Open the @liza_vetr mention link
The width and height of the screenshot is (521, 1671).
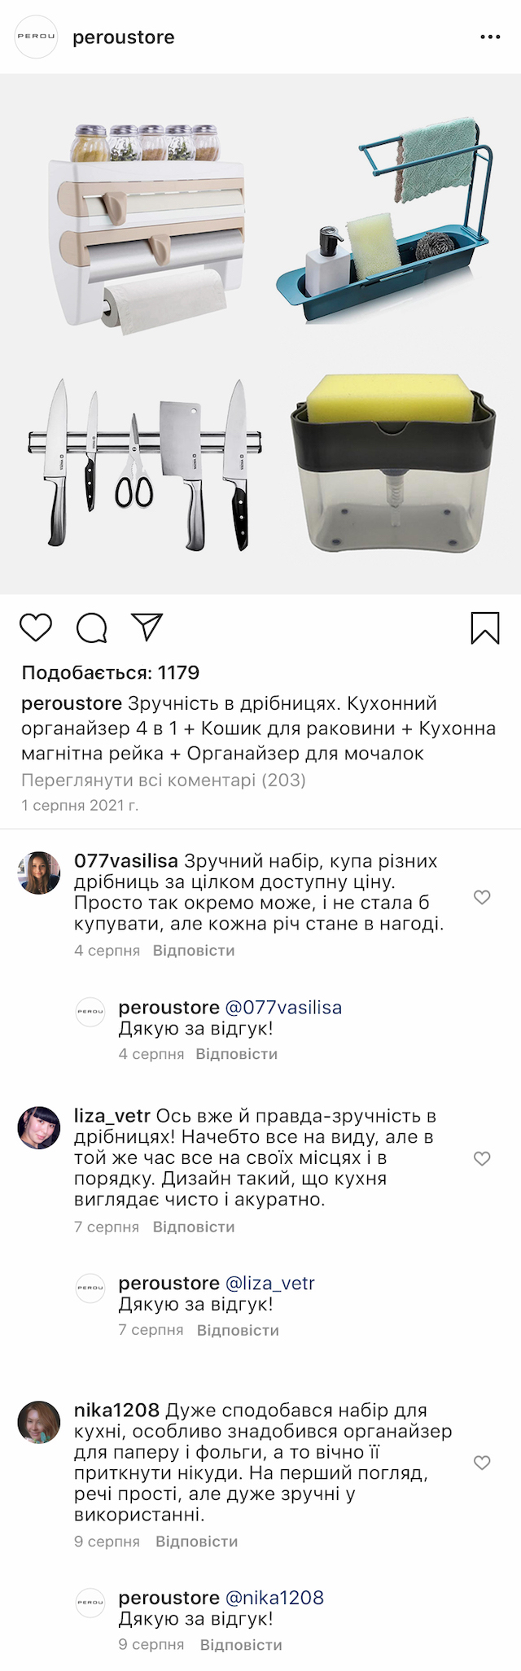click(x=269, y=1284)
